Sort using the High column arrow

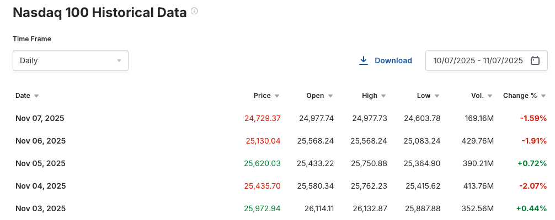(x=384, y=96)
